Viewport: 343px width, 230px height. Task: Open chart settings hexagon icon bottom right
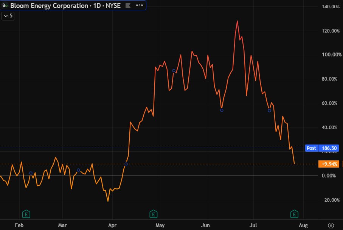pos(331,225)
